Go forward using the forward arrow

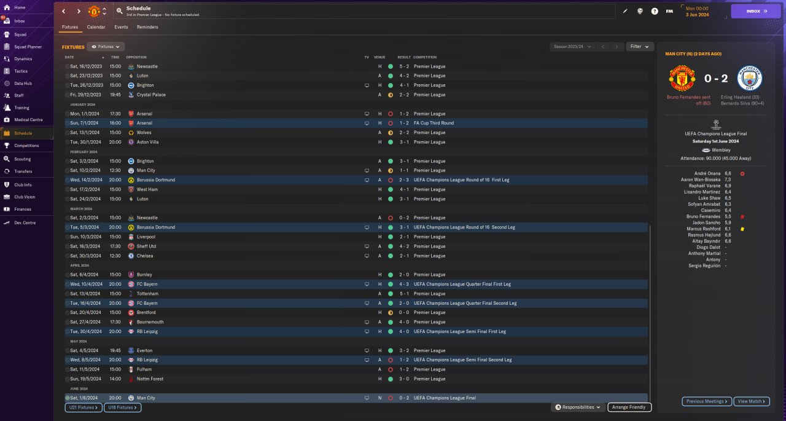click(x=79, y=11)
